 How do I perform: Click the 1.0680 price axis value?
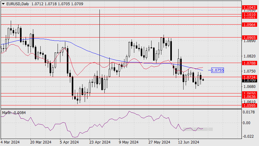click(x=249, y=86)
